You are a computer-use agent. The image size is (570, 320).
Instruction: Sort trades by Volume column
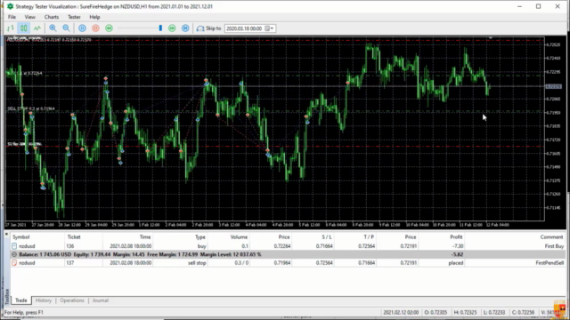click(239, 237)
